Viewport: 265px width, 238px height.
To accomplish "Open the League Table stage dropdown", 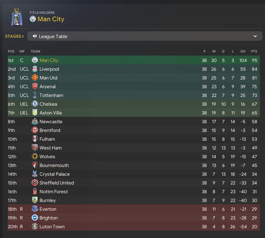I will 145,36.
